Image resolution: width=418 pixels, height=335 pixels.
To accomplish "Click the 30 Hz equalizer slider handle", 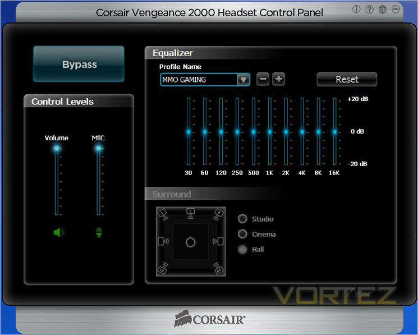I will tap(189, 132).
